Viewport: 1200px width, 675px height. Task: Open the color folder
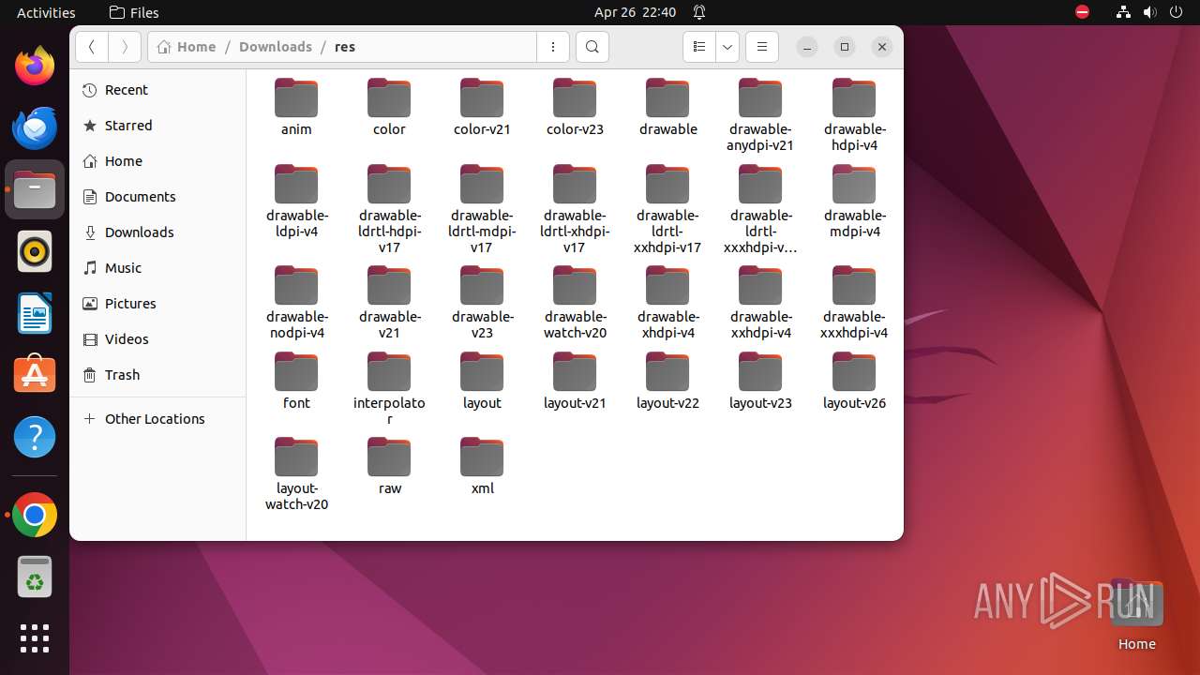tap(389, 108)
